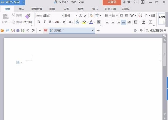168x120 pixels.
Task: Click the vertical scrollbar down arrow
Action: pyautogui.click(x=165, y=114)
